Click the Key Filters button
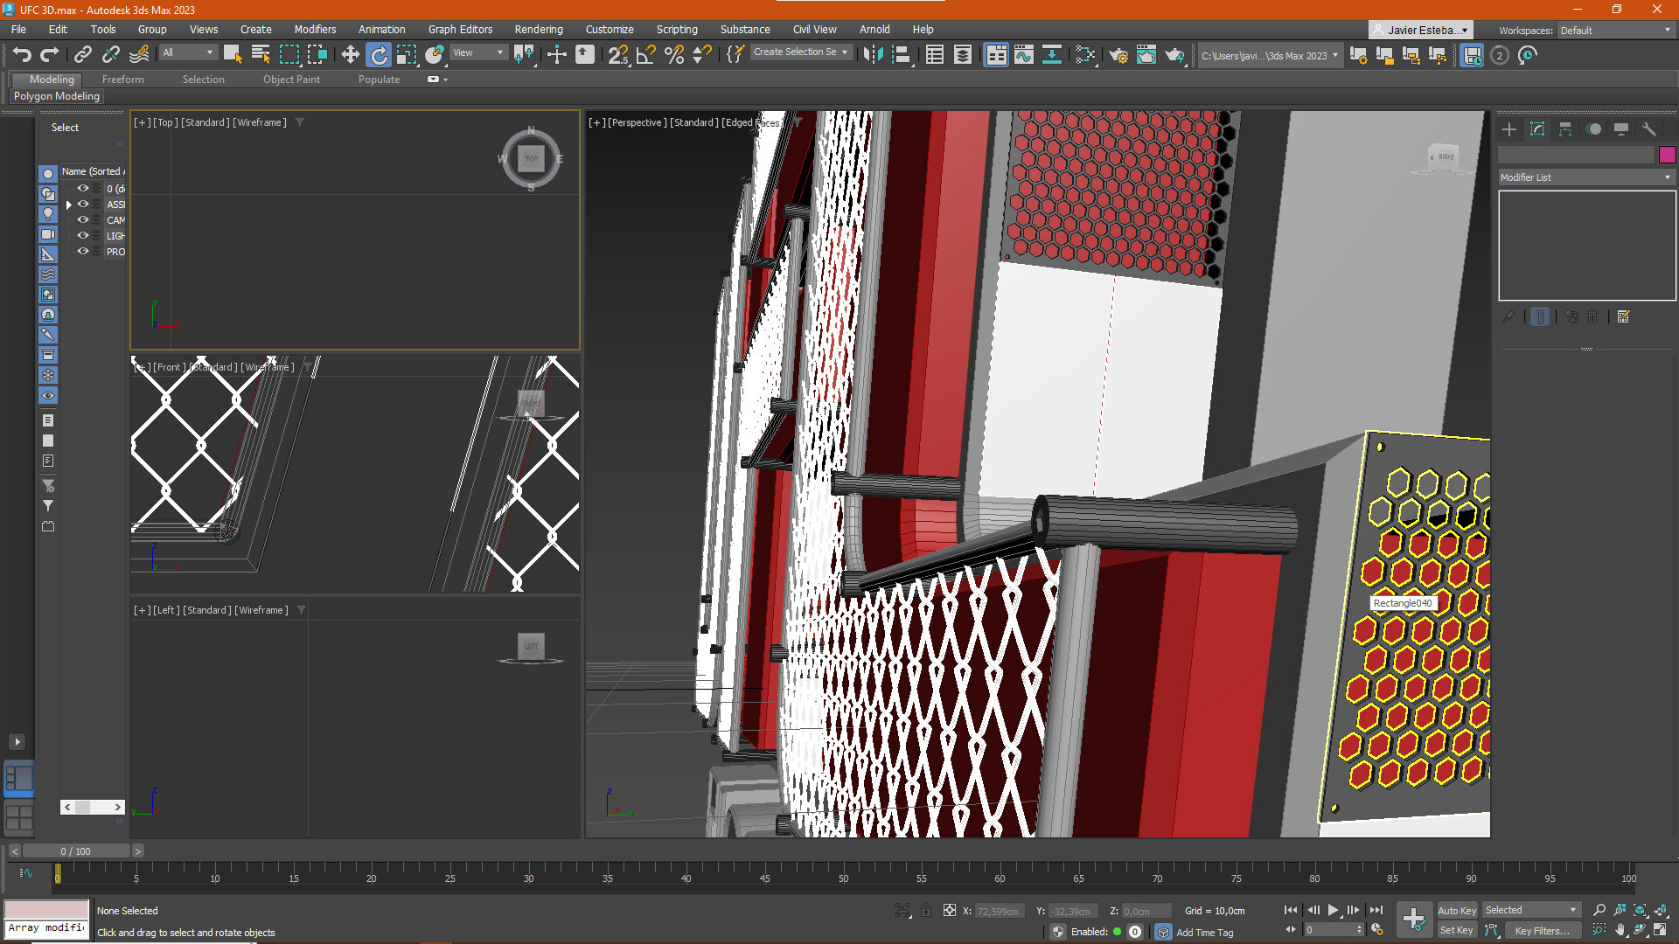Screen dimensions: 1679x944 point(1541,930)
